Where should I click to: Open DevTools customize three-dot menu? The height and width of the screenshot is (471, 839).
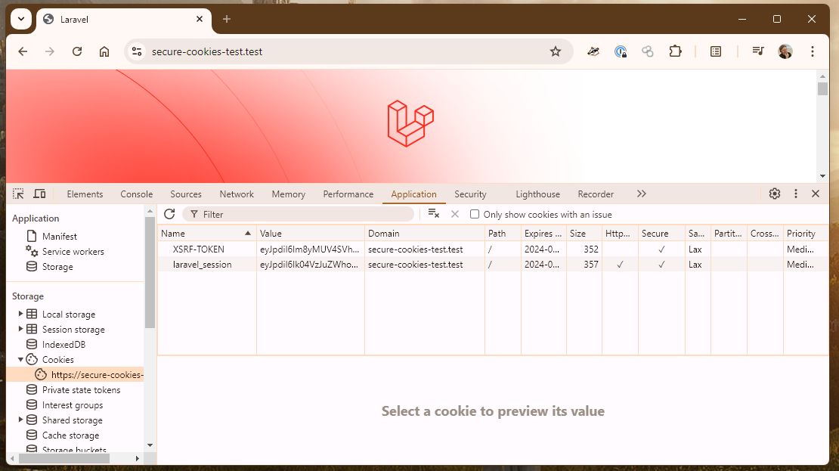click(796, 194)
